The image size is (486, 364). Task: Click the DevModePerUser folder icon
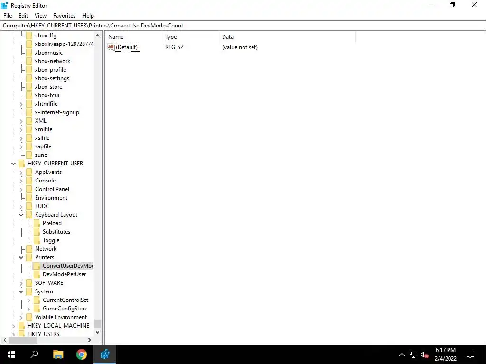[37, 274]
